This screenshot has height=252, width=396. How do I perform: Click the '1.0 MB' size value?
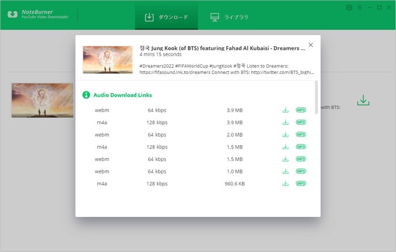235,172
